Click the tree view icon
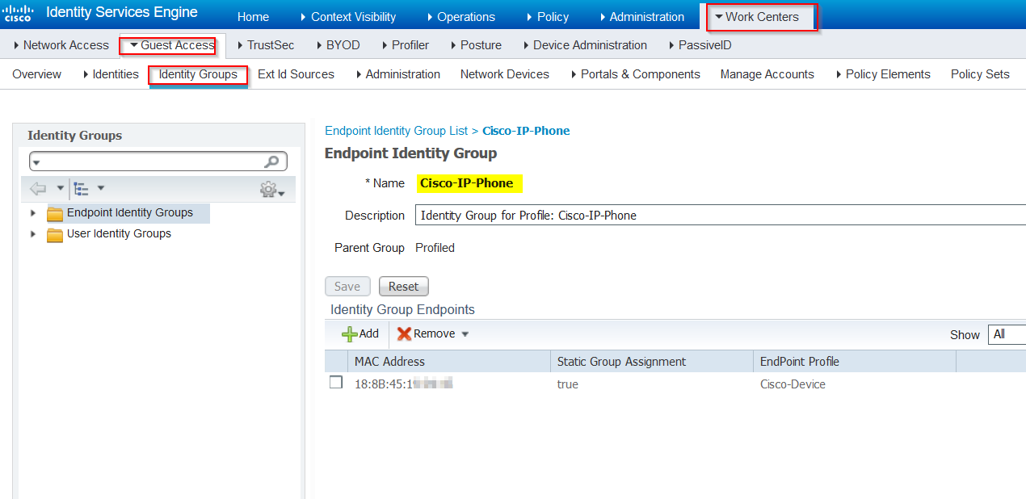This screenshot has height=499, width=1026. point(82,188)
